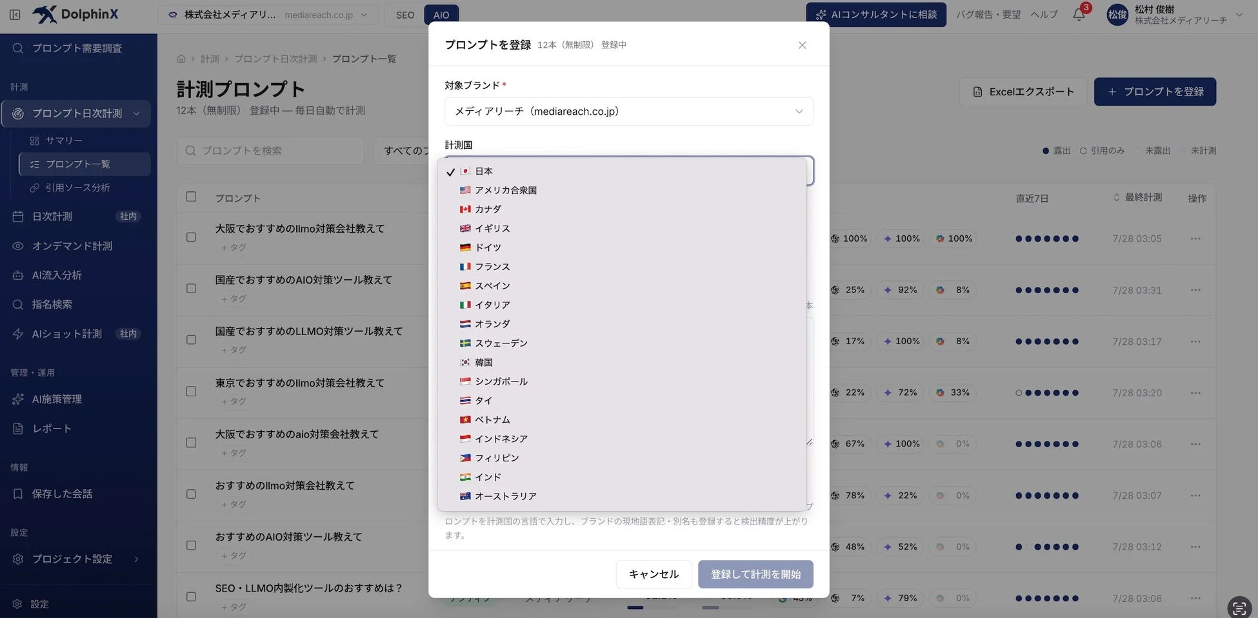Open row actions for 7/28 03:20
The height and width of the screenshot is (618, 1258).
1195,392
